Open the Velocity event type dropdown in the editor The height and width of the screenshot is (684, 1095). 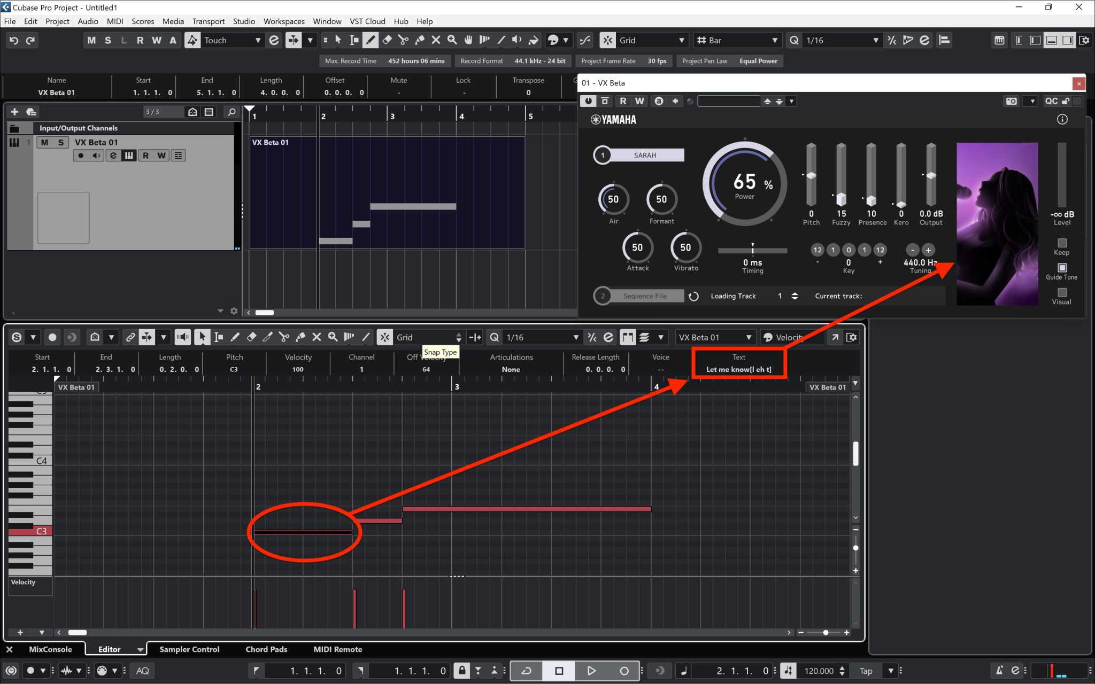pos(791,337)
